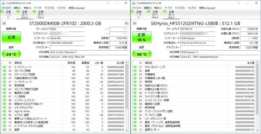
Task: Select C: drive tab in left window
Action: pos(8,14)
